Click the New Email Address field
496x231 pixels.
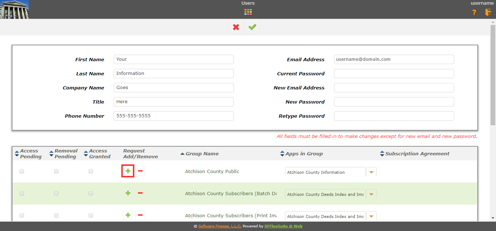(x=394, y=88)
